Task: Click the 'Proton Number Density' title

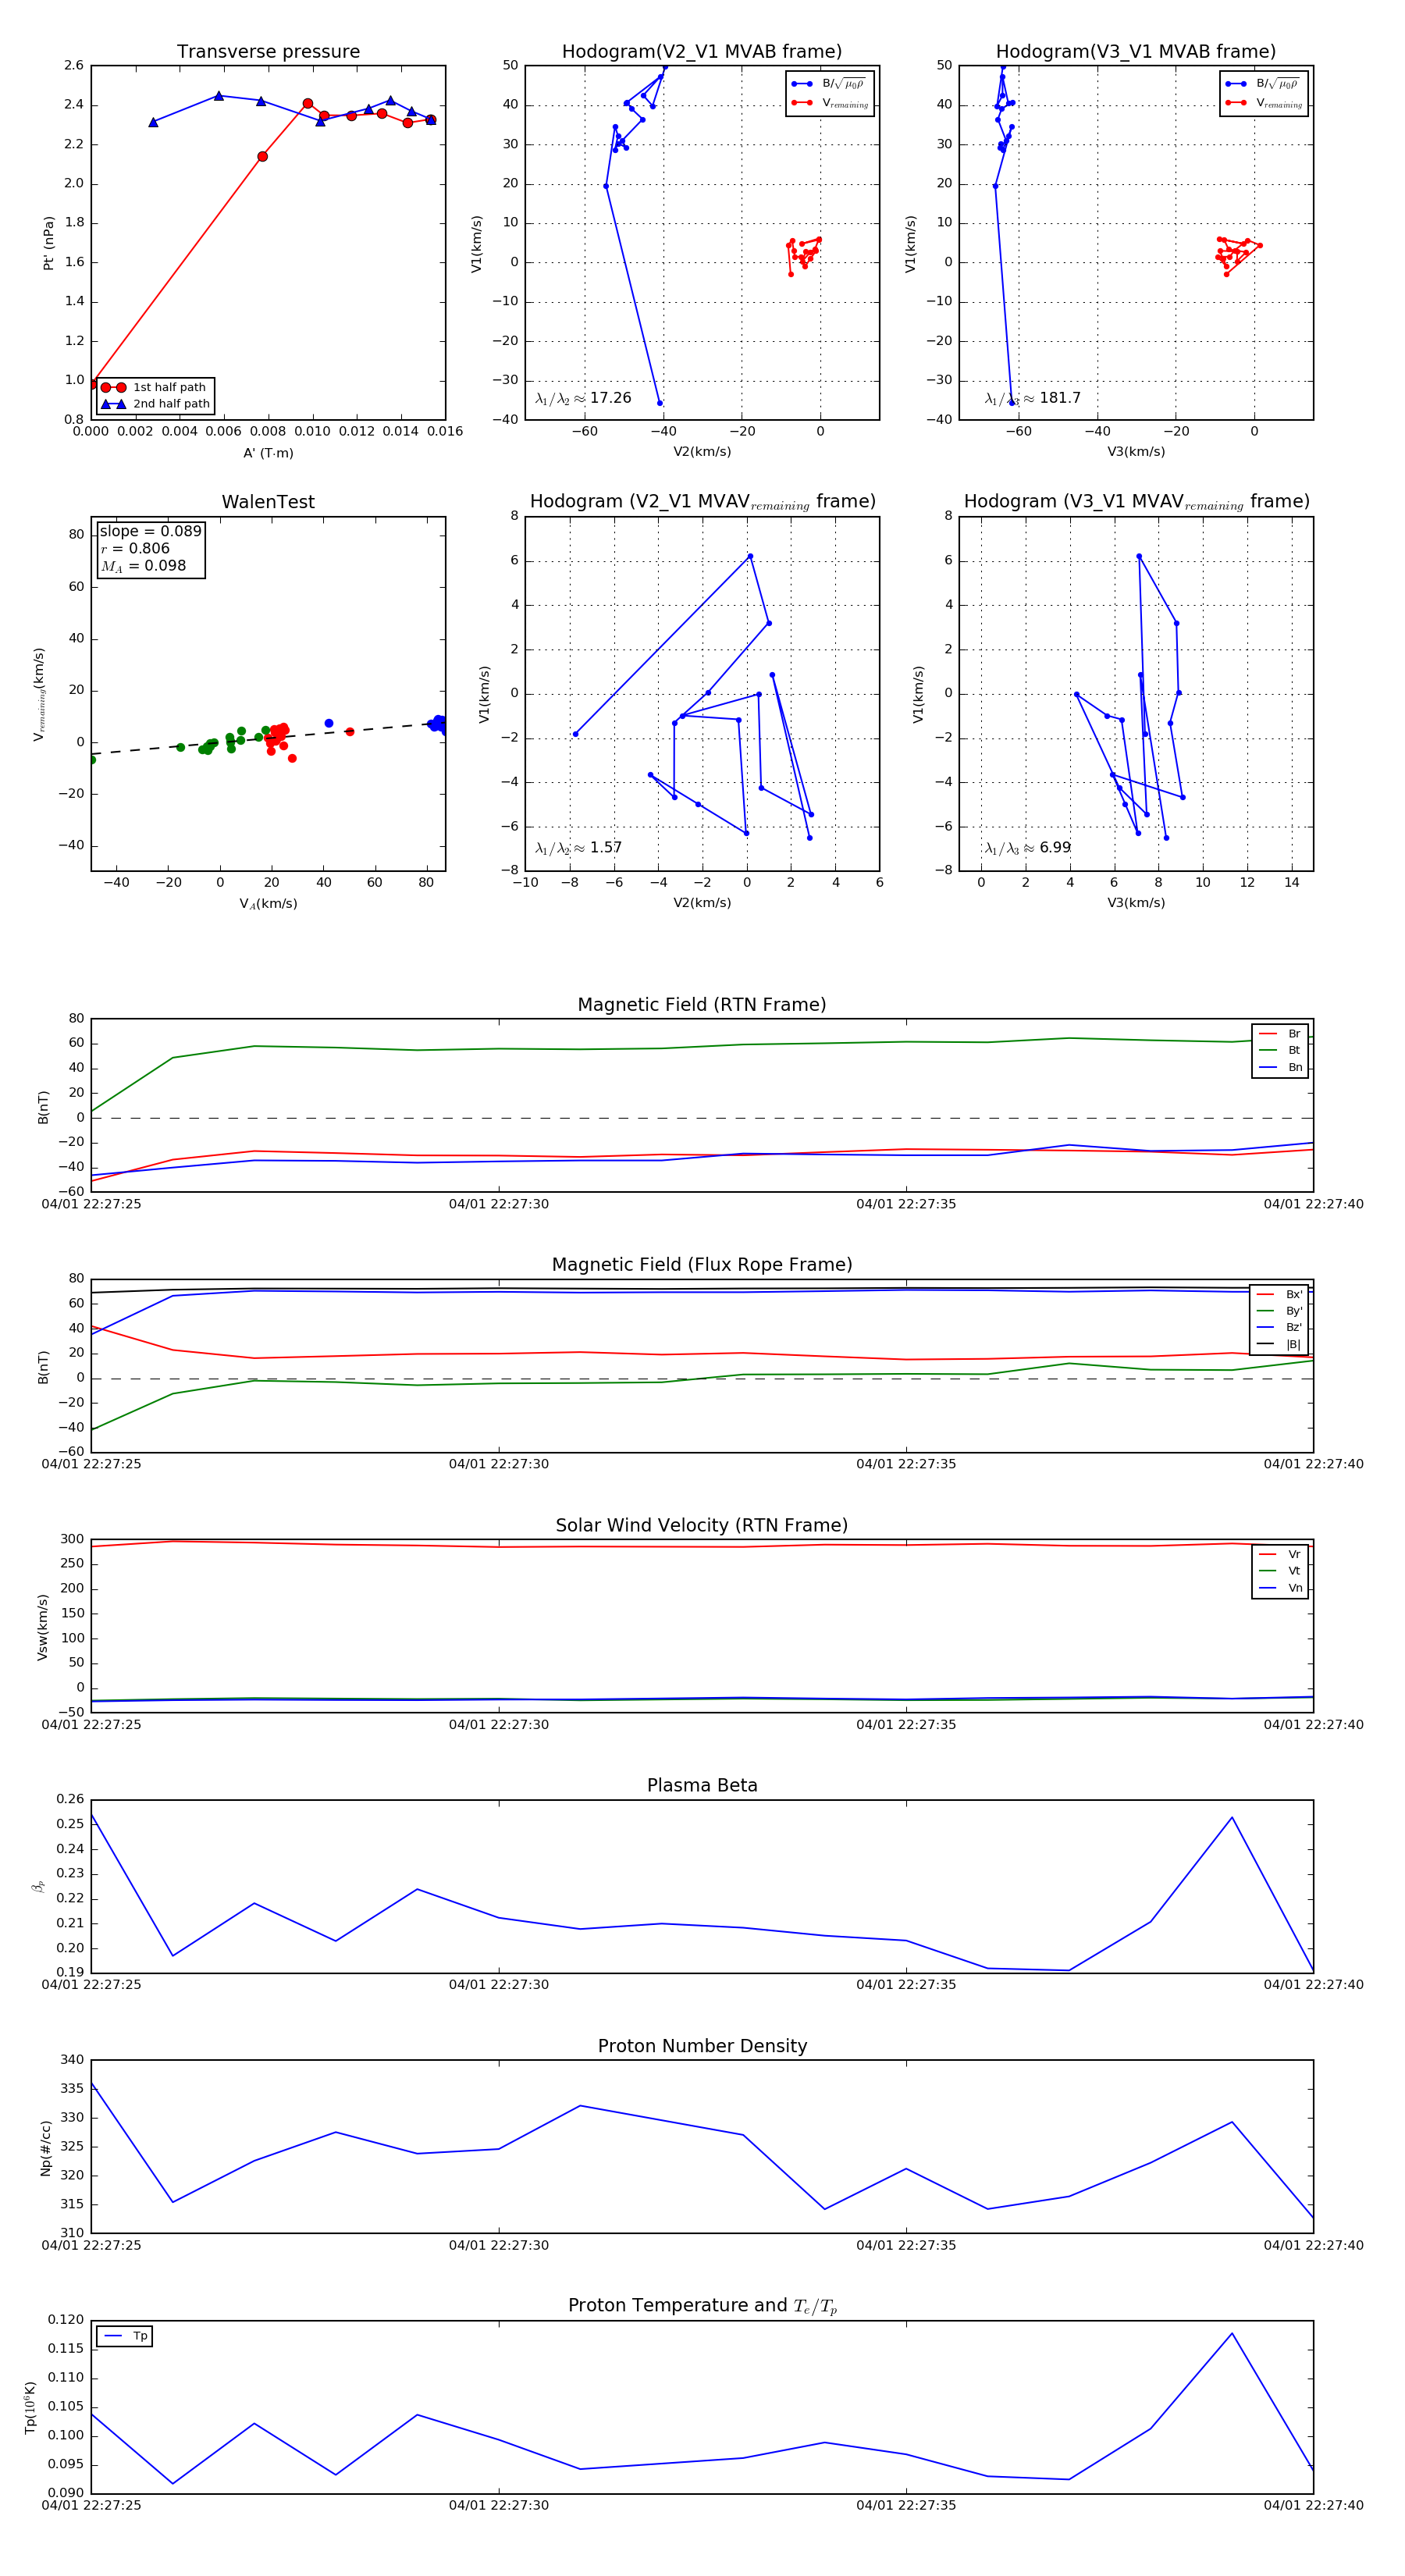Action: click(702, 2046)
